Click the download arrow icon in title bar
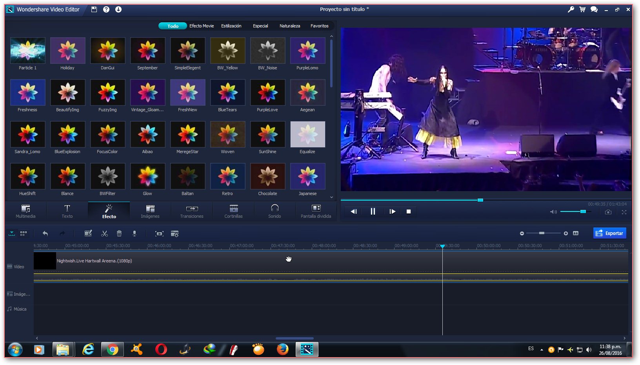This screenshot has height=365, width=640. click(x=118, y=9)
